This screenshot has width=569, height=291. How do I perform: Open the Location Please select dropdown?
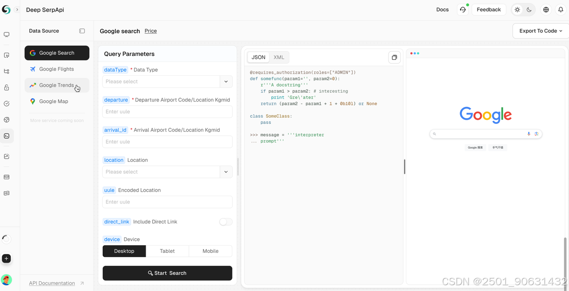pos(161,172)
